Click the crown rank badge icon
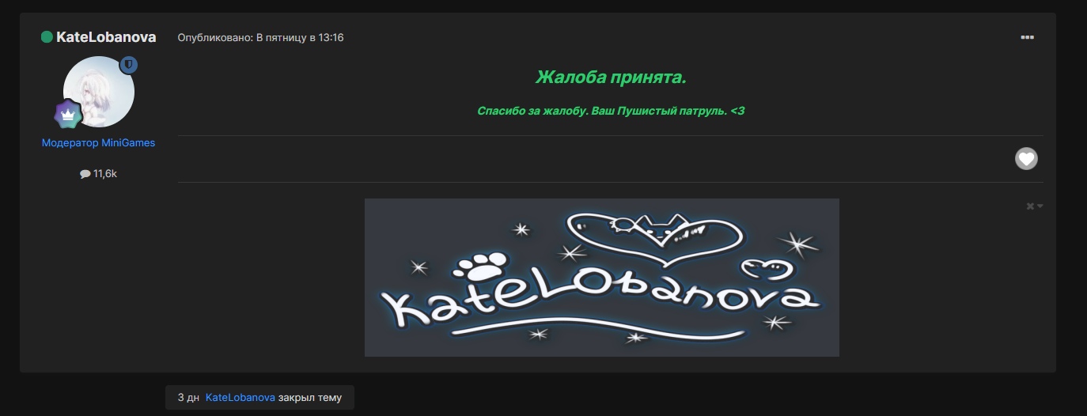Screen dimensions: 1087x416 point(68,115)
